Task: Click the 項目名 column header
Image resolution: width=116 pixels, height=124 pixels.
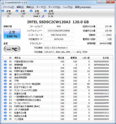Action: [x=33, y=58]
